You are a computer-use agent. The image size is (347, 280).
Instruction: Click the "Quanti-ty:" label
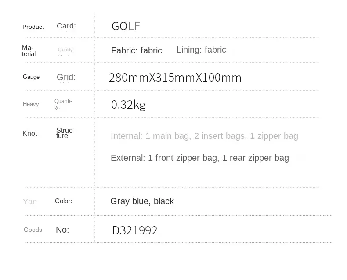[x=63, y=104]
